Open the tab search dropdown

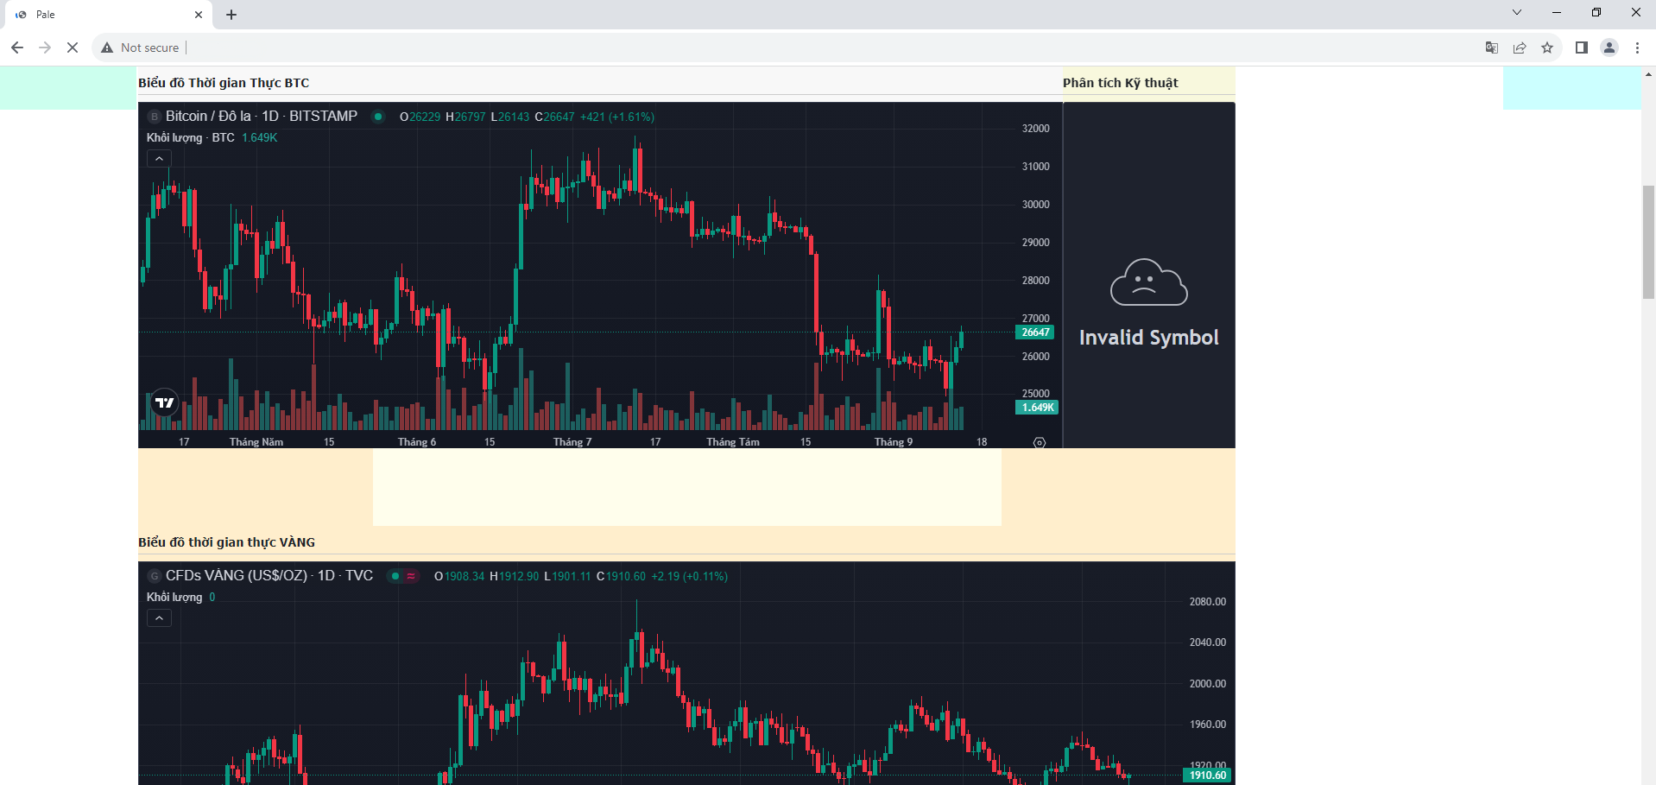pos(1517,12)
